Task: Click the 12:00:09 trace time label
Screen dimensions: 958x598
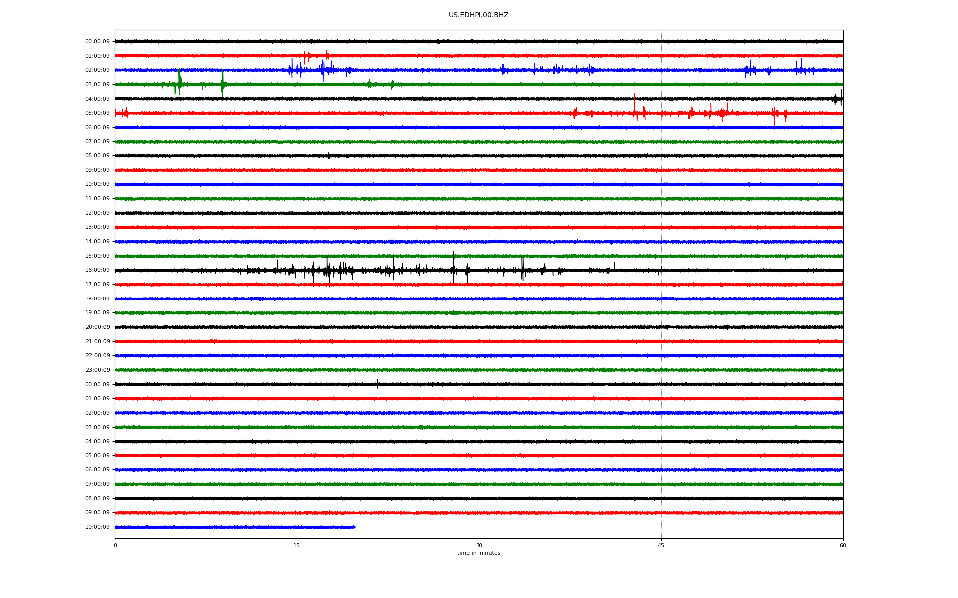Action: 97,213
